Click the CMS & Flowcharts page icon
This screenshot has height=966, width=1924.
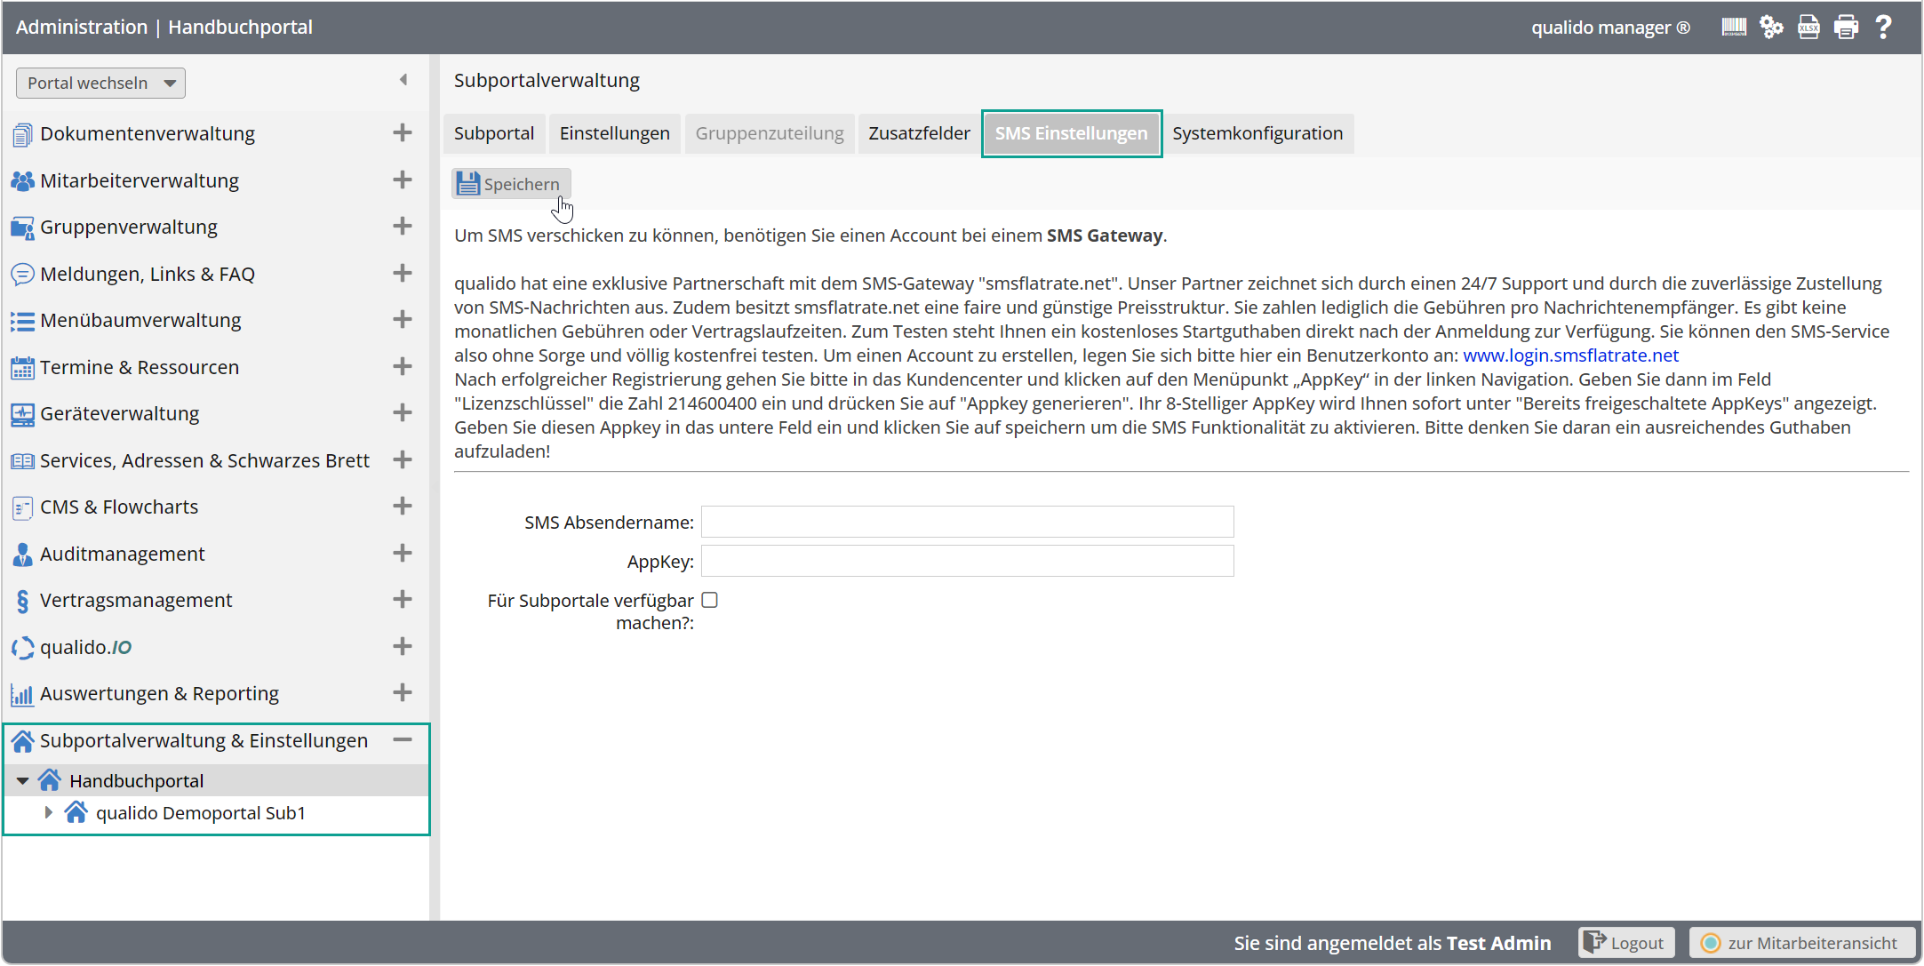22,508
